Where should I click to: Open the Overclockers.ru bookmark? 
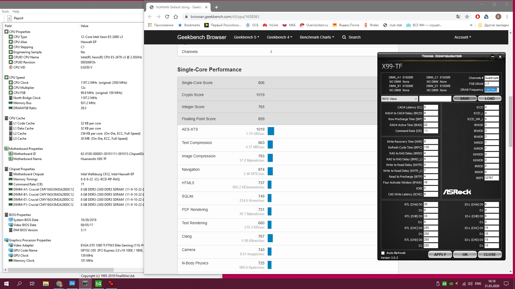(x=314, y=25)
